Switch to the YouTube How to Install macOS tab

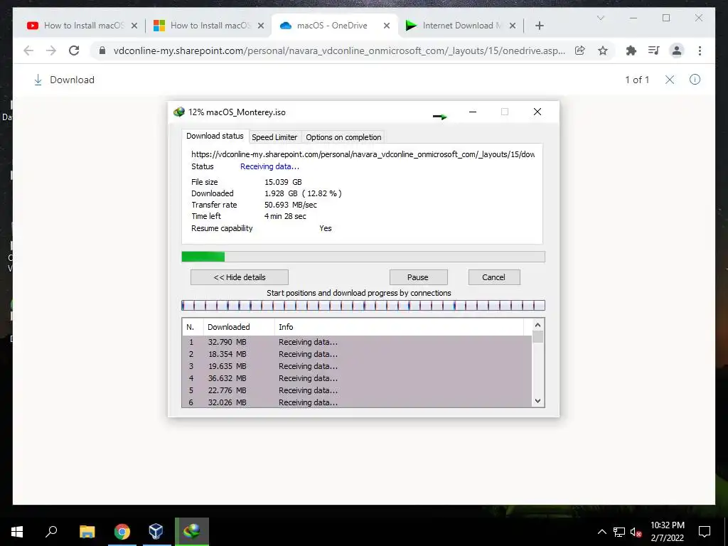pos(82,26)
